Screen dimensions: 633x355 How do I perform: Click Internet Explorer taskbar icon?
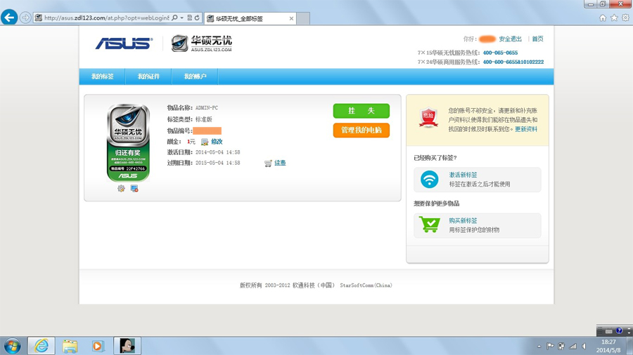coord(41,346)
